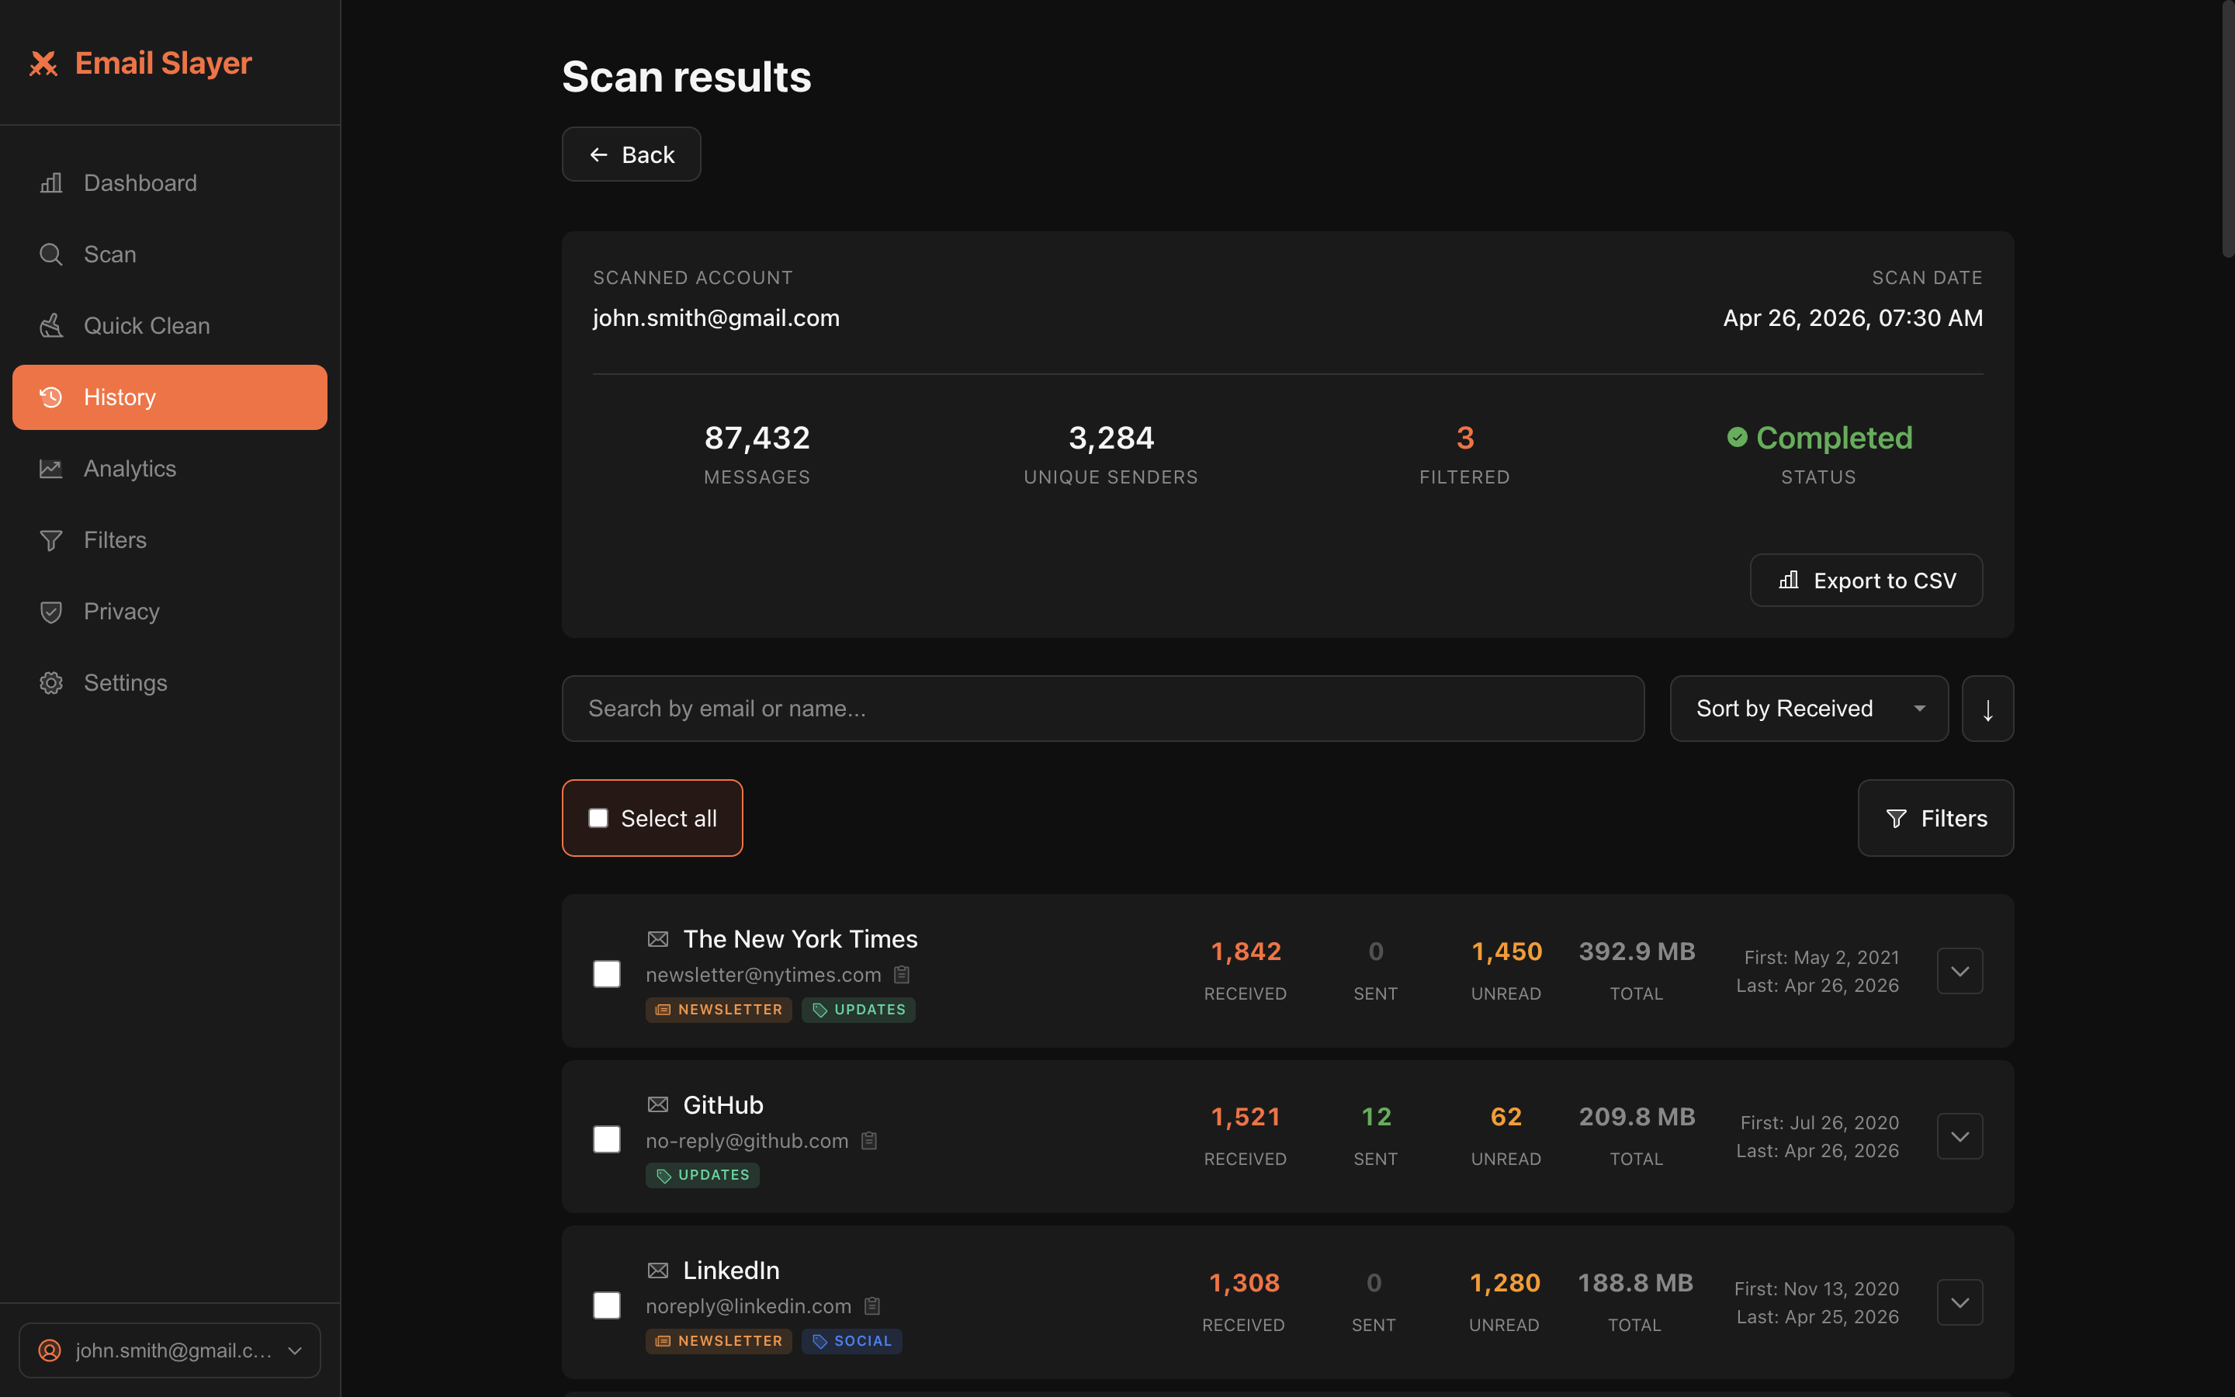Click GitHub's 12 sent count
Viewport: 2235px width, 1397px height.
point(1376,1117)
